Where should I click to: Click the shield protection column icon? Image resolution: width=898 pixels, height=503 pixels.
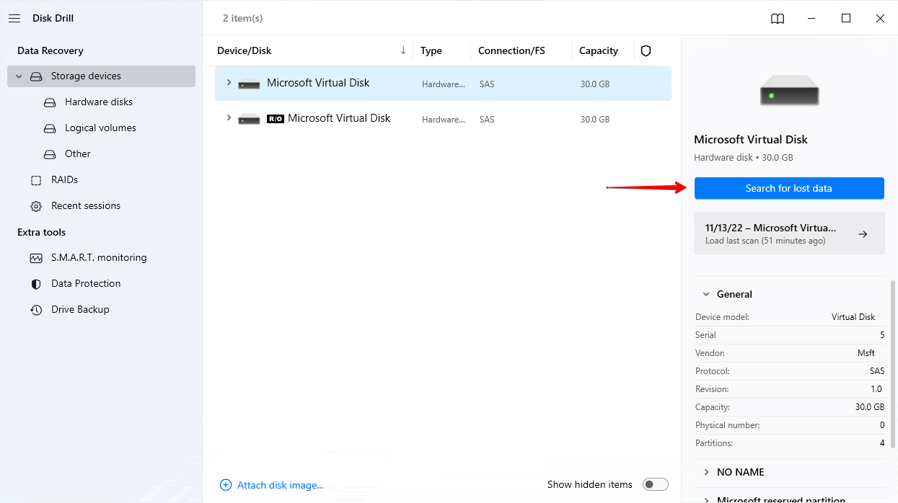[646, 50]
